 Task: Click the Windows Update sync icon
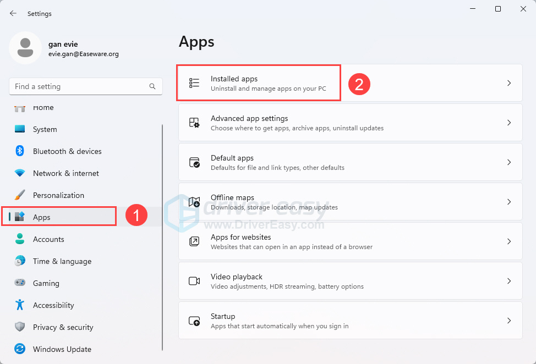20,349
